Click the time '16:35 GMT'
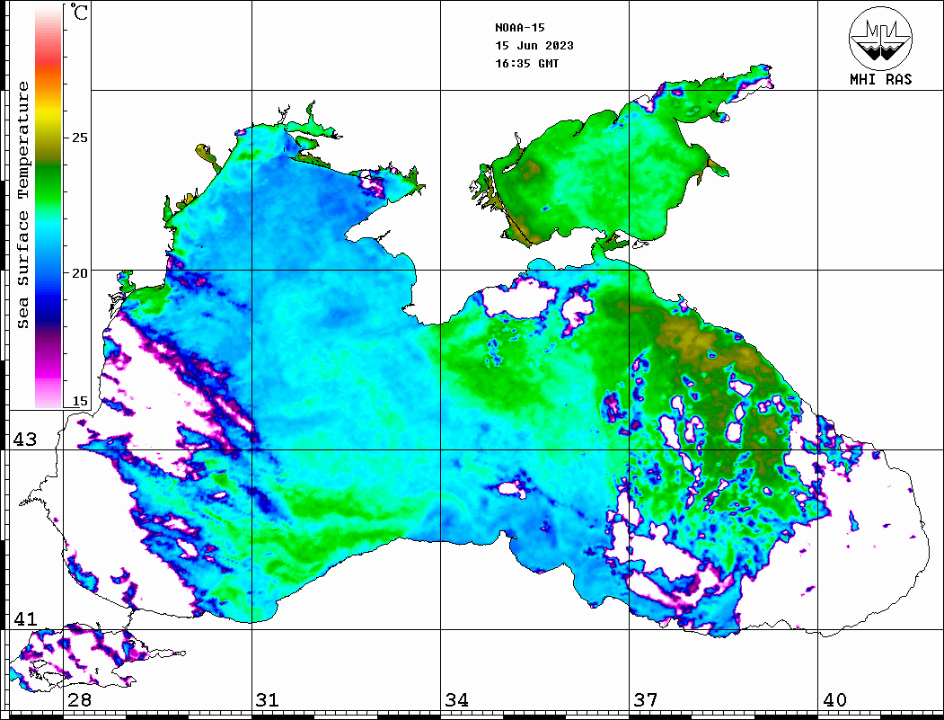This screenshot has height=720, width=944. coord(527,64)
